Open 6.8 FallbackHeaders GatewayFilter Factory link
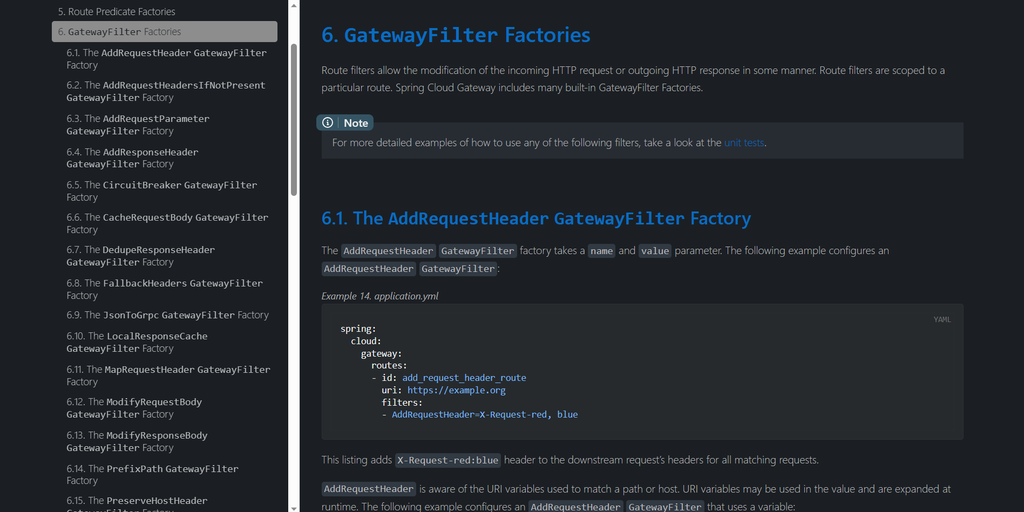The width and height of the screenshot is (1024, 512). (x=165, y=289)
